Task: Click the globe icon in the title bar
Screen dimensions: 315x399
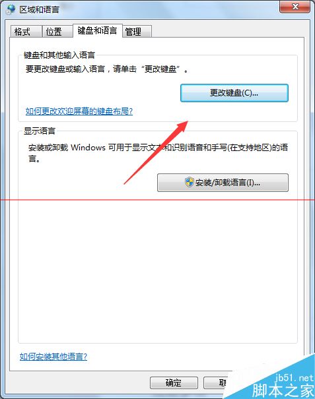Action: (11, 9)
